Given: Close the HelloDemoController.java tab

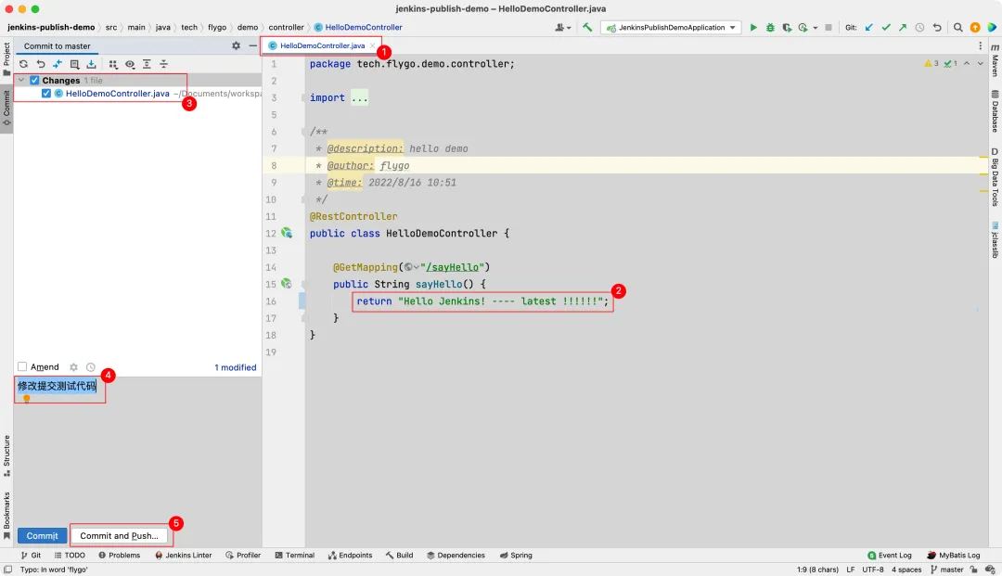Looking at the screenshot, I should 372,46.
